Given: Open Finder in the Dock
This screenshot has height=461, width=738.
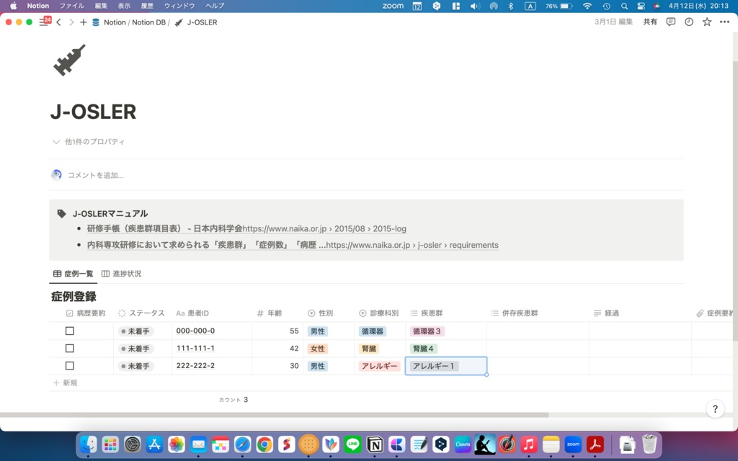Looking at the screenshot, I should (x=89, y=444).
